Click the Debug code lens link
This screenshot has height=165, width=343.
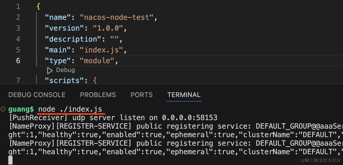click(x=65, y=70)
